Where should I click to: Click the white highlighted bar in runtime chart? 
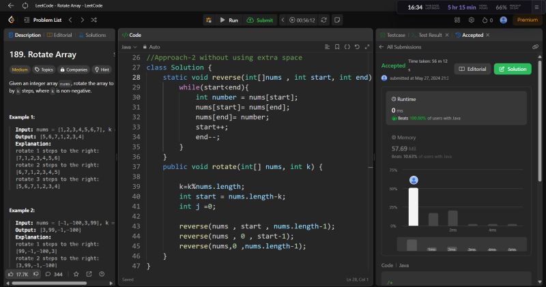pos(414,207)
